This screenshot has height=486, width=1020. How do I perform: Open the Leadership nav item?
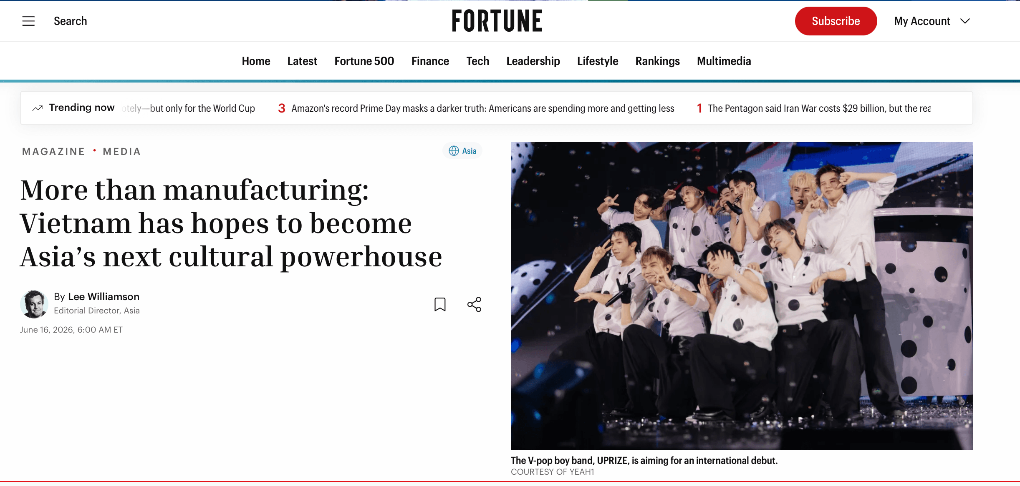pos(533,61)
